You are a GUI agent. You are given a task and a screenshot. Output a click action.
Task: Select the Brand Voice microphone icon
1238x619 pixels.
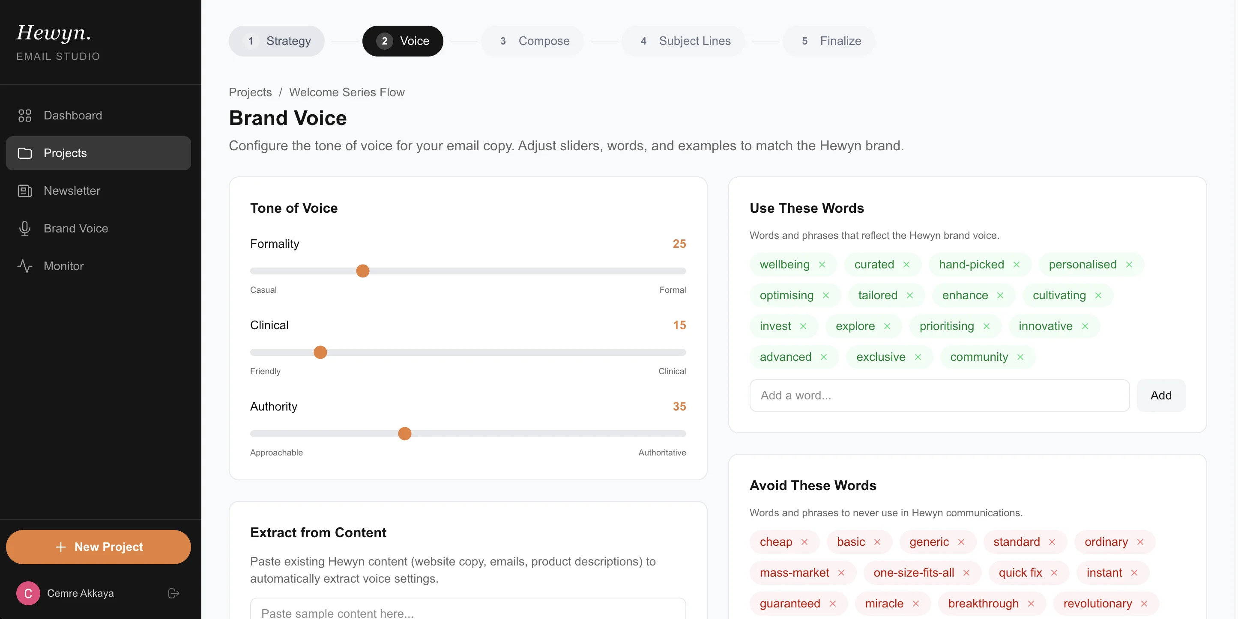click(x=25, y=228)
